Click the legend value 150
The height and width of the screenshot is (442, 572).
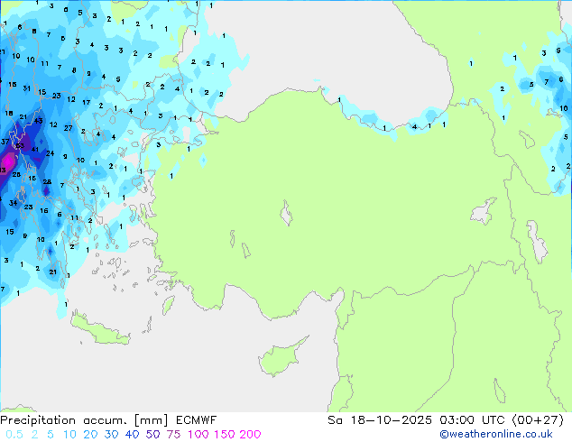(224, 435)
